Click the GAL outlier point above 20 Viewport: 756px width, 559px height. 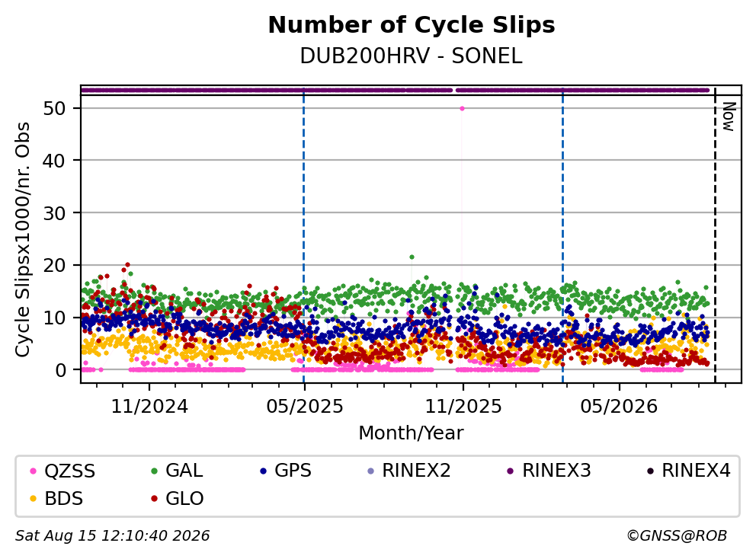pyautogui.click(x=412, y=257)
